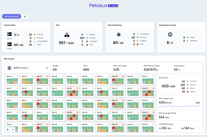
Task: Open the GPU Dashboard tab
Action: (x=11, y=16)
